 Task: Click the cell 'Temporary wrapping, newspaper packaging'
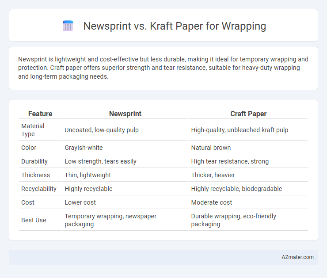(110, 220)
